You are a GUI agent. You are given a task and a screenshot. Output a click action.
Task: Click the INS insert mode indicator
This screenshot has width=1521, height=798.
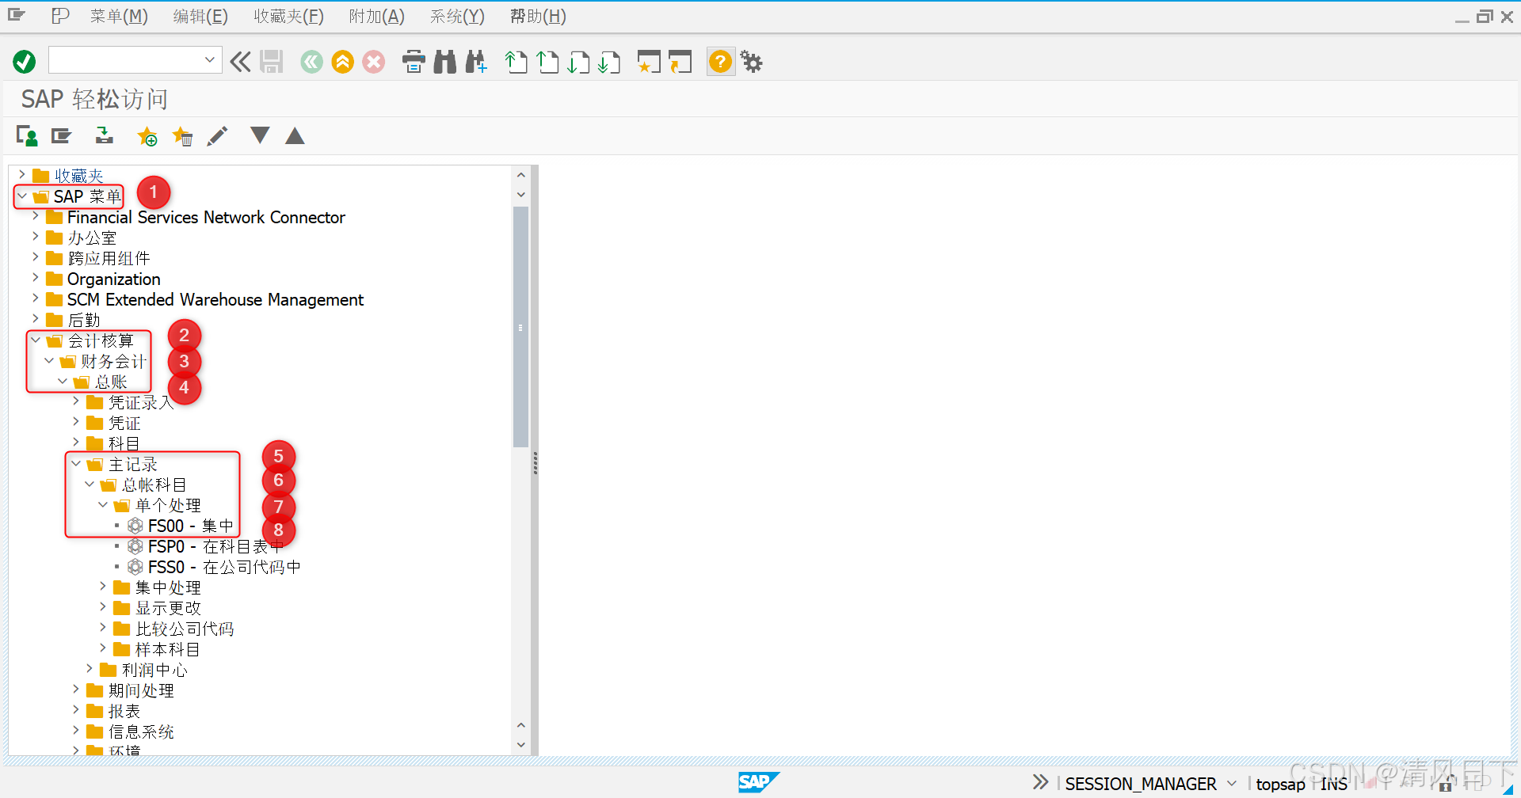tap(1334, 784)
